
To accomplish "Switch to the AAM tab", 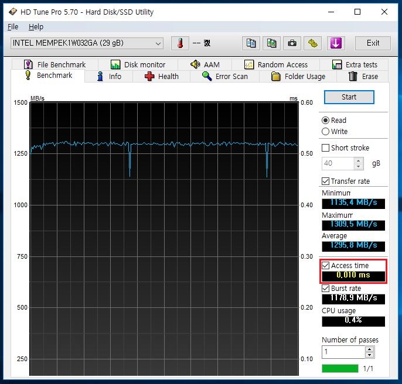I will tap(205, 64).
